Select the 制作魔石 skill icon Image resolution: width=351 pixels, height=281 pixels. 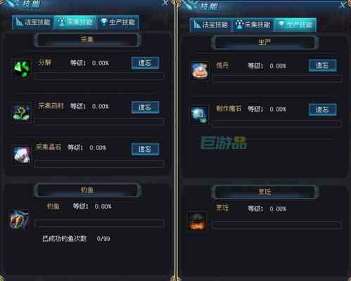coord(200,115)
